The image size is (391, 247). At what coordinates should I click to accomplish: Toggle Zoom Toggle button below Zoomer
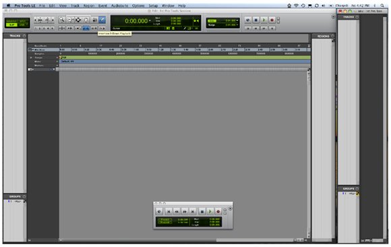click(62, 28)
